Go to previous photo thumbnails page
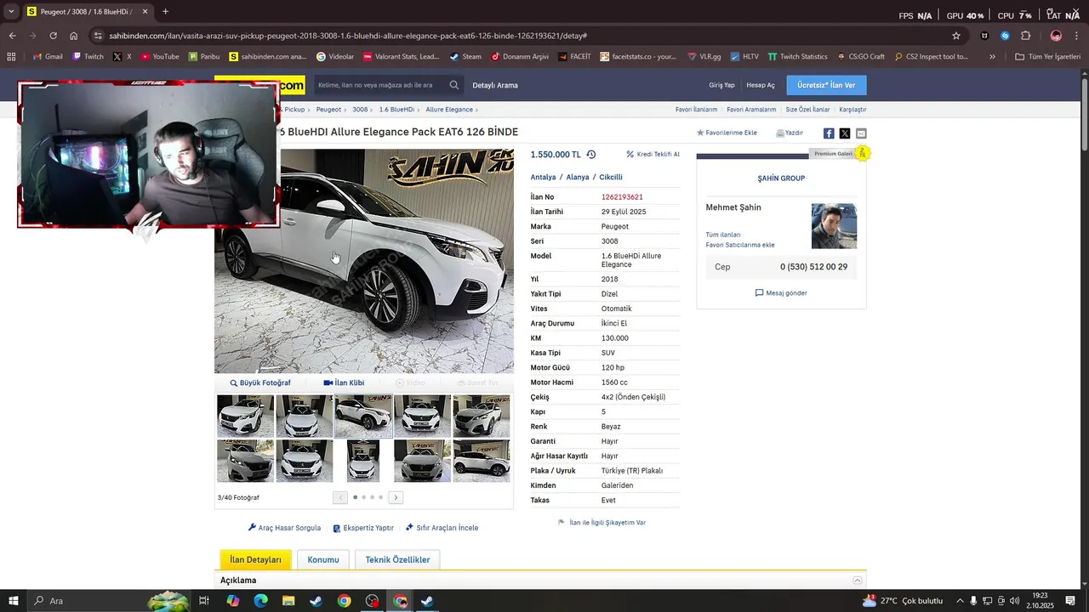Viewport: 1089px width, 612px height. point(340,497)
